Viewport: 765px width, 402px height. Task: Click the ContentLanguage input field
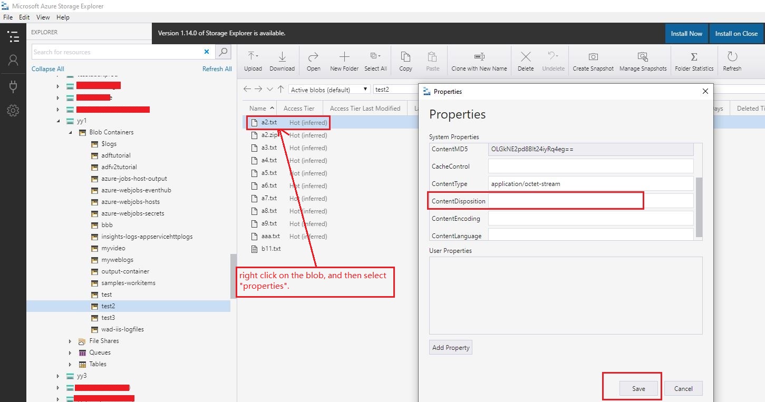click(x=590, y=235)
